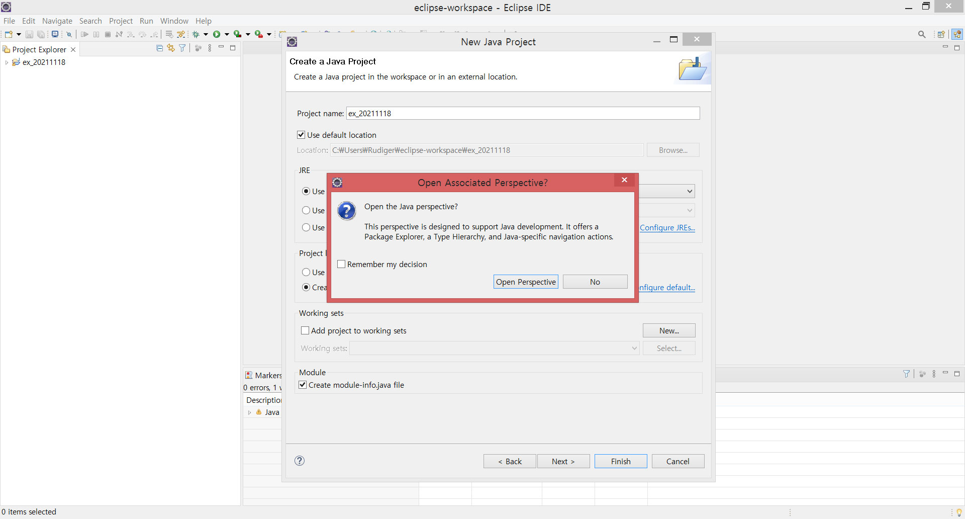Click the Terminate (stop) debug icon
Screen dimensions: 965x519
[x=108, y=34]
